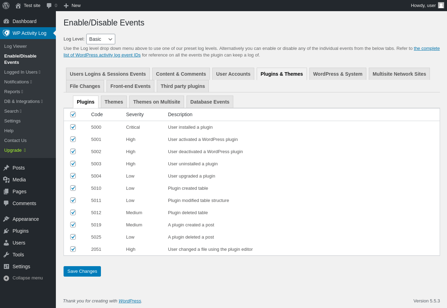The height and width of the screenshot is (308, 447).
Task: Open the Log Level dropdown
Action: tap(101, 39)
